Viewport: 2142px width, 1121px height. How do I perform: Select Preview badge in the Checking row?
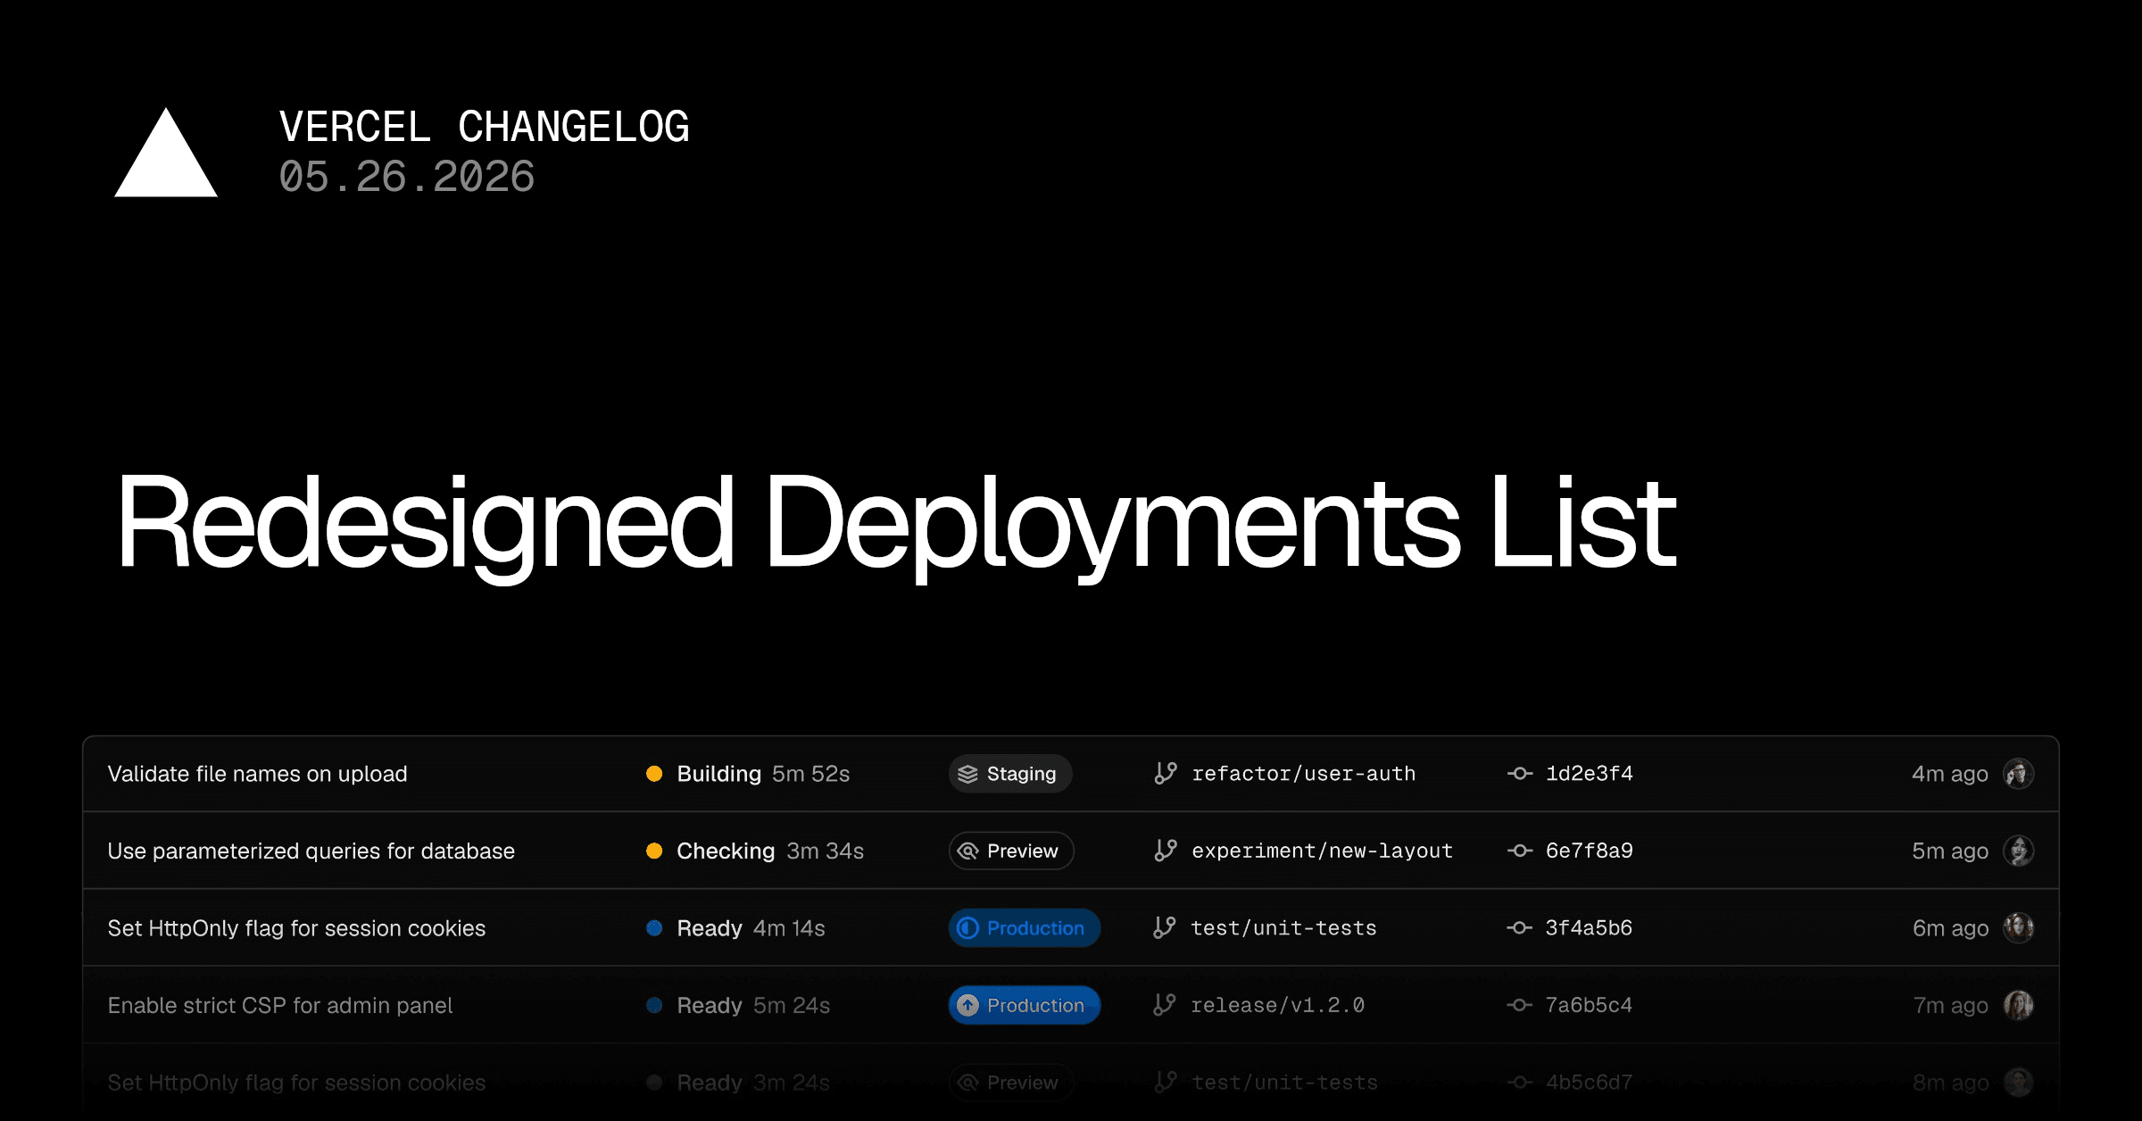(1011, 851)
